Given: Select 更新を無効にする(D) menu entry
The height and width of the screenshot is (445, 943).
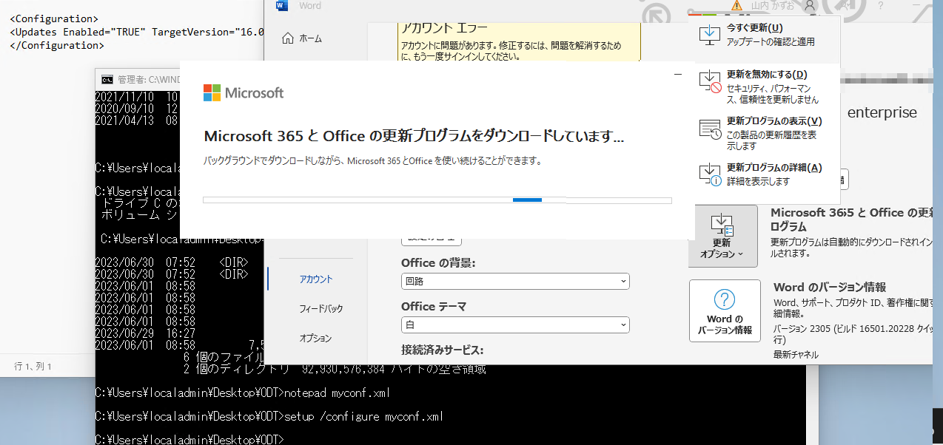Looking at the screenshot, I should (x=767, y=88).
